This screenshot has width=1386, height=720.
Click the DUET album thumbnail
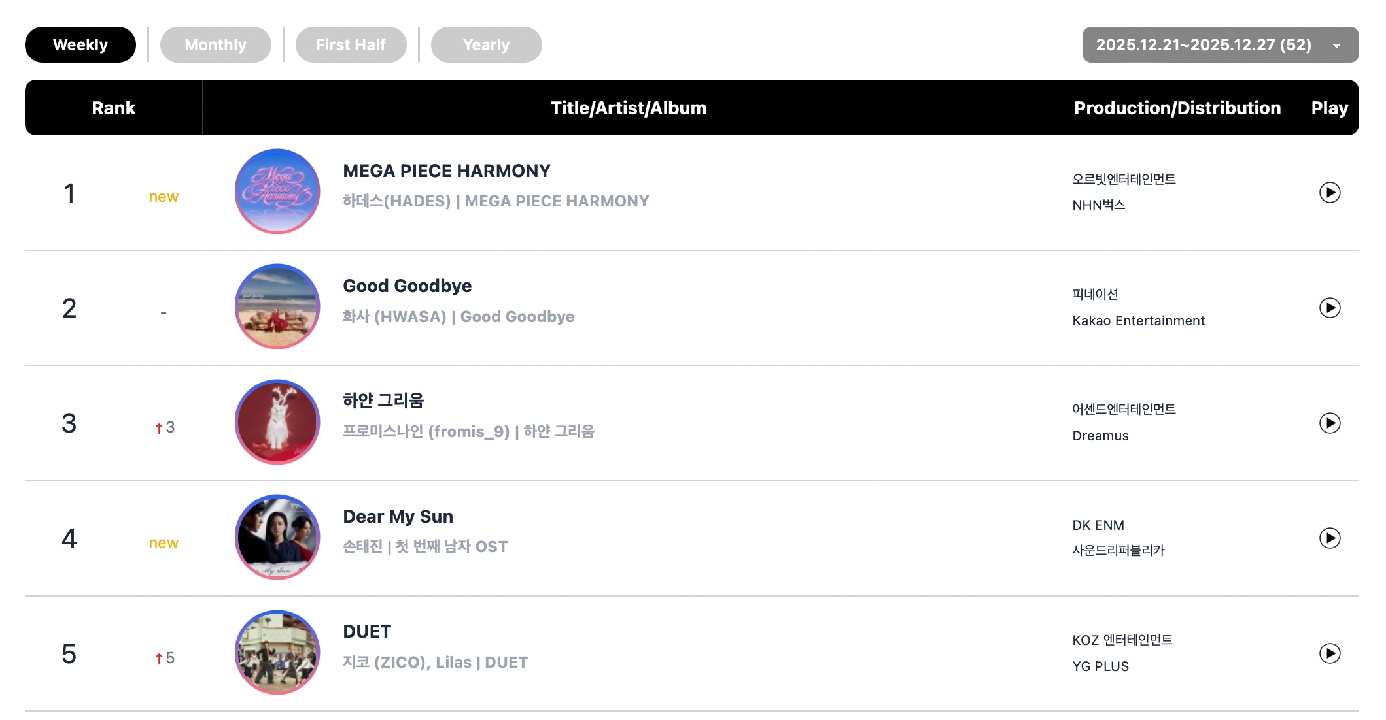click(x=277, y=652)
